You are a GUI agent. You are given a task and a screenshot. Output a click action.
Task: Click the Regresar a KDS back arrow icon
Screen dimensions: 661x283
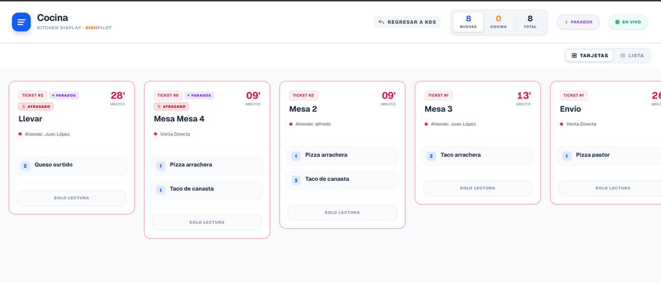pos(381,22)
